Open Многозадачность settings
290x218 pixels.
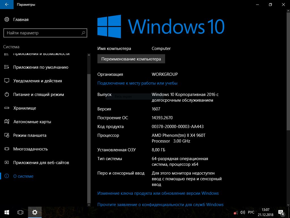click(31, 149)
